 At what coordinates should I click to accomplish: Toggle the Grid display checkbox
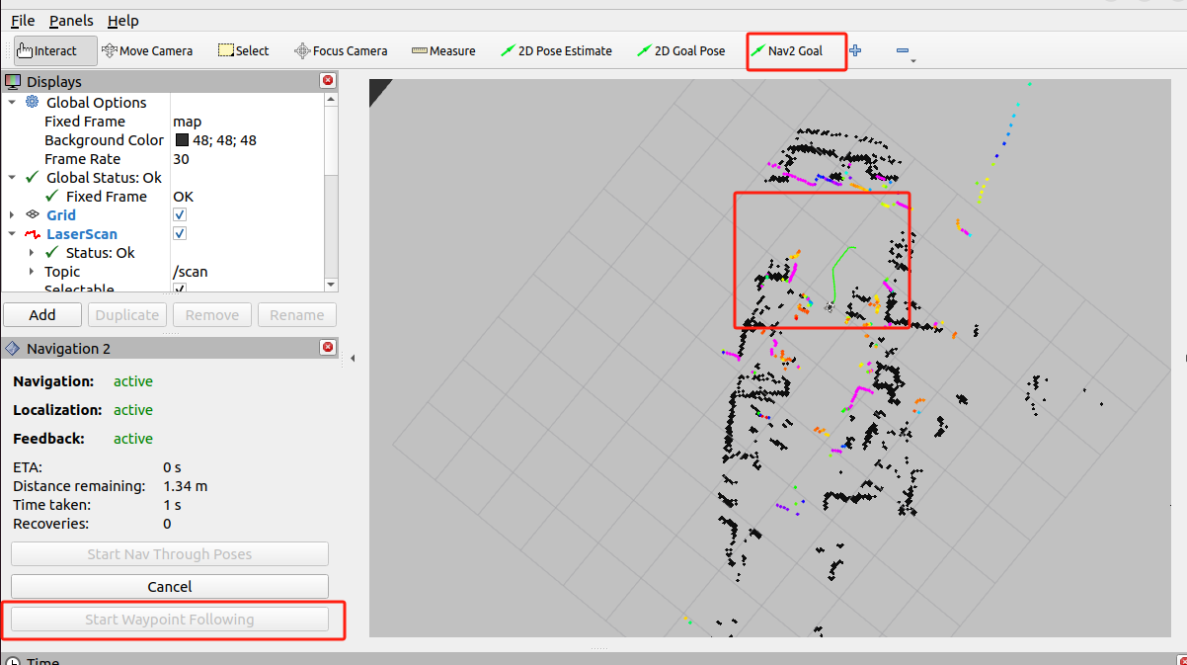pos(180,214)
